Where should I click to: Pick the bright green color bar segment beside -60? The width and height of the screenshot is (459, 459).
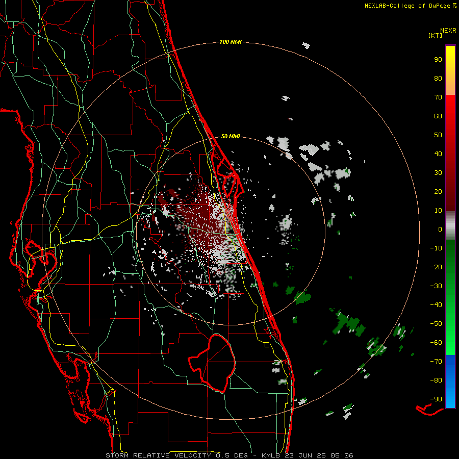pyautogui.click(x=450, y=343)
